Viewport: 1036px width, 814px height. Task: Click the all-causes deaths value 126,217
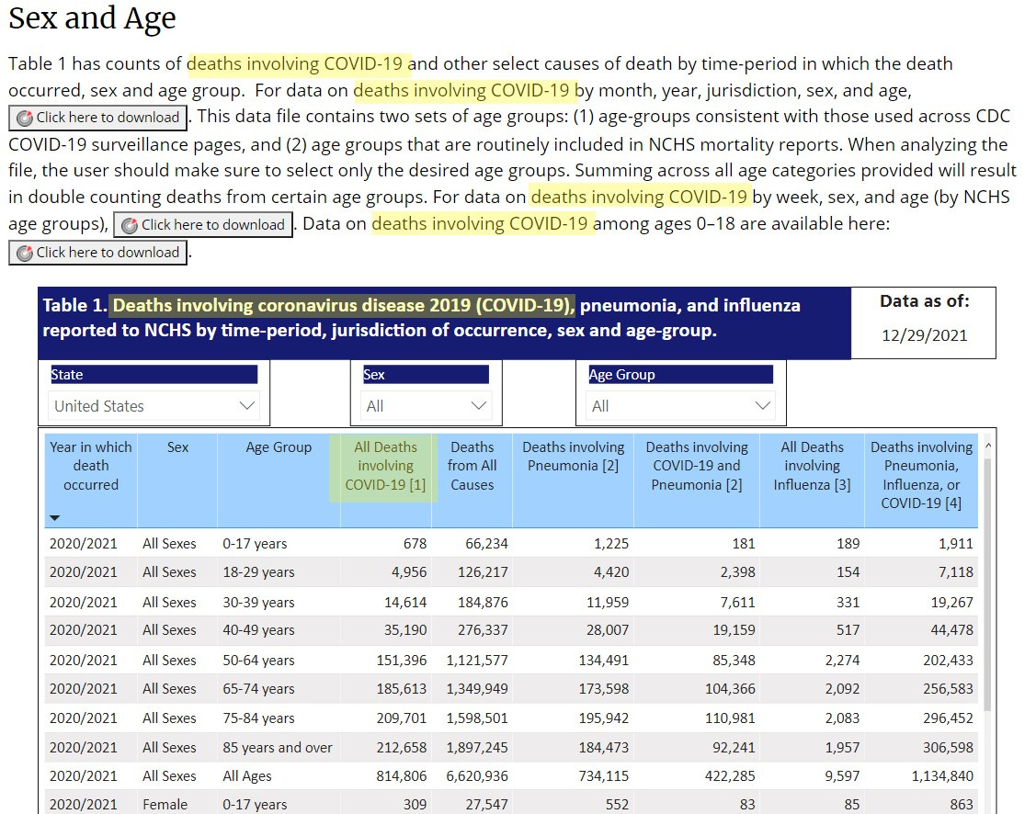[483, 572]
